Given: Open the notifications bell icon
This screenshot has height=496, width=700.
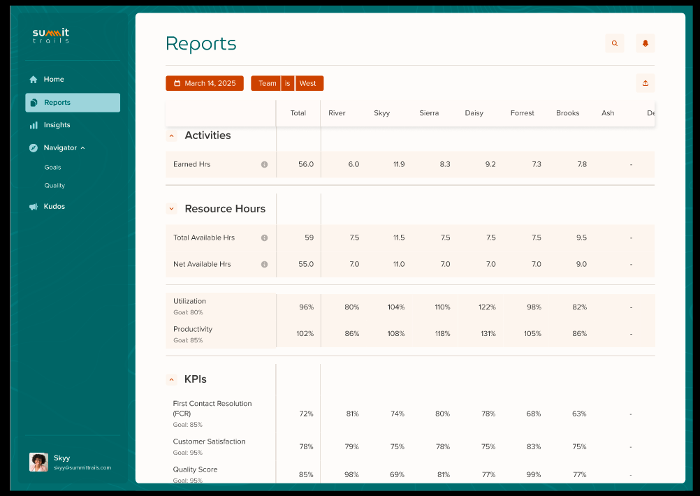Looking at the screenshot, I should (645, 43).
